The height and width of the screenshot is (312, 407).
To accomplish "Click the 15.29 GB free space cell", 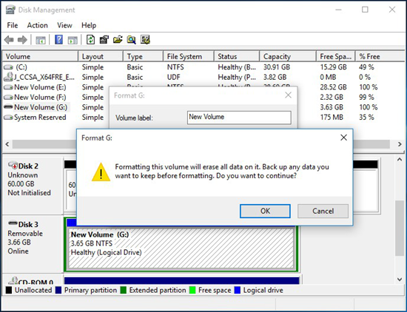I will [x=333, y=67].
